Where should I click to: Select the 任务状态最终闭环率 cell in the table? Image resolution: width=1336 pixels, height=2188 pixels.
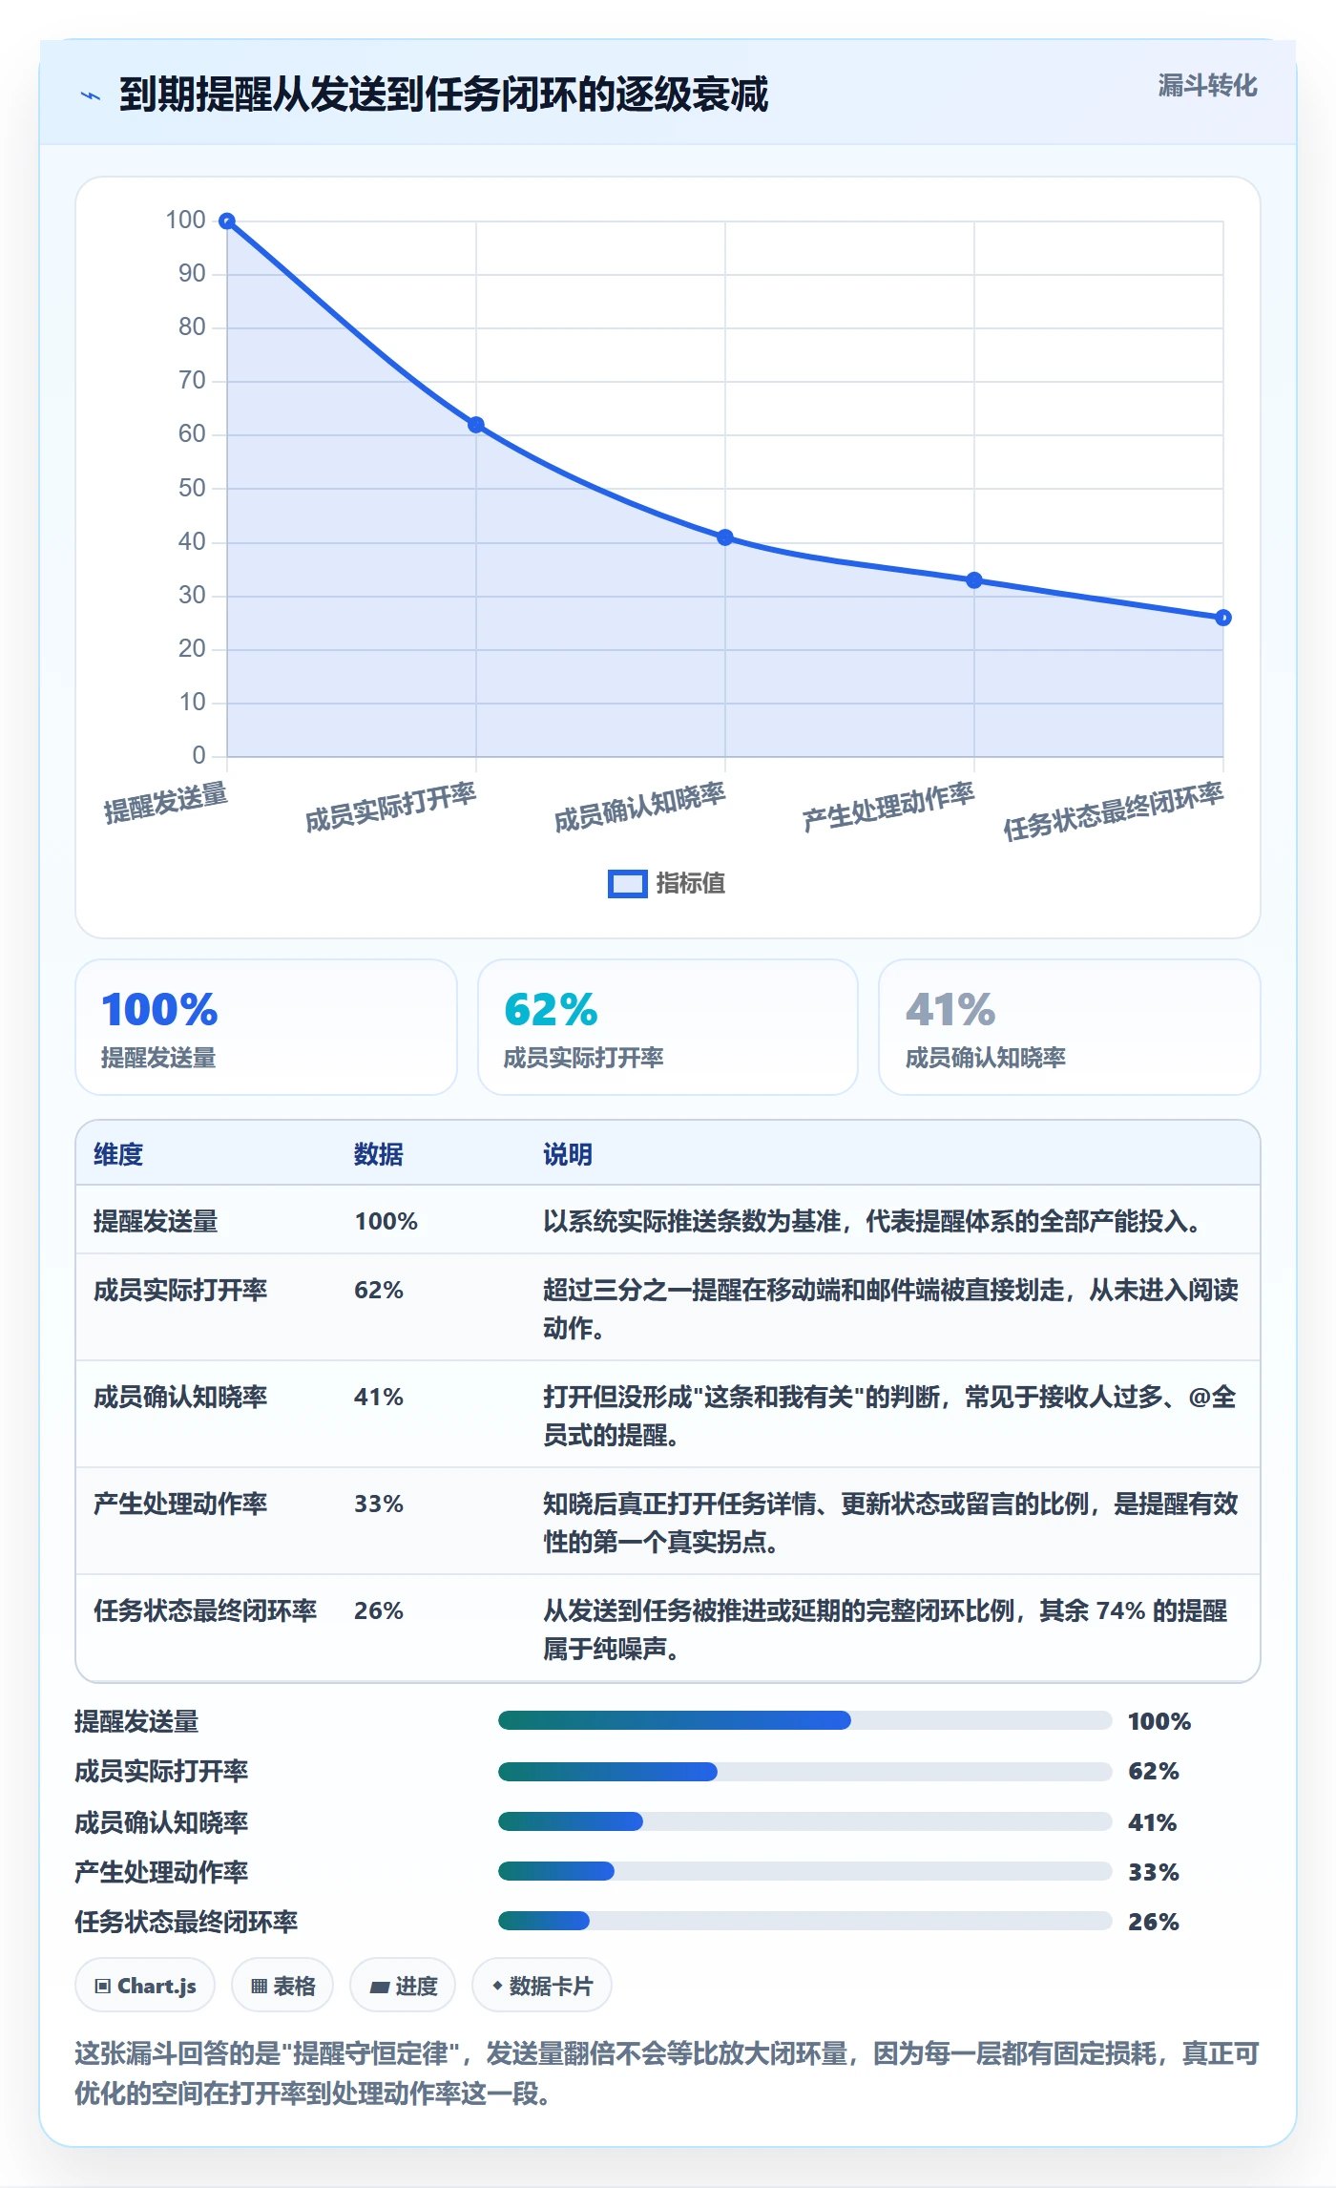pyautogui.click(x=205, y=1610)
